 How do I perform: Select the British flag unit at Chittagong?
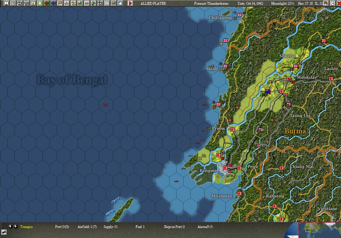click(240, 15)
